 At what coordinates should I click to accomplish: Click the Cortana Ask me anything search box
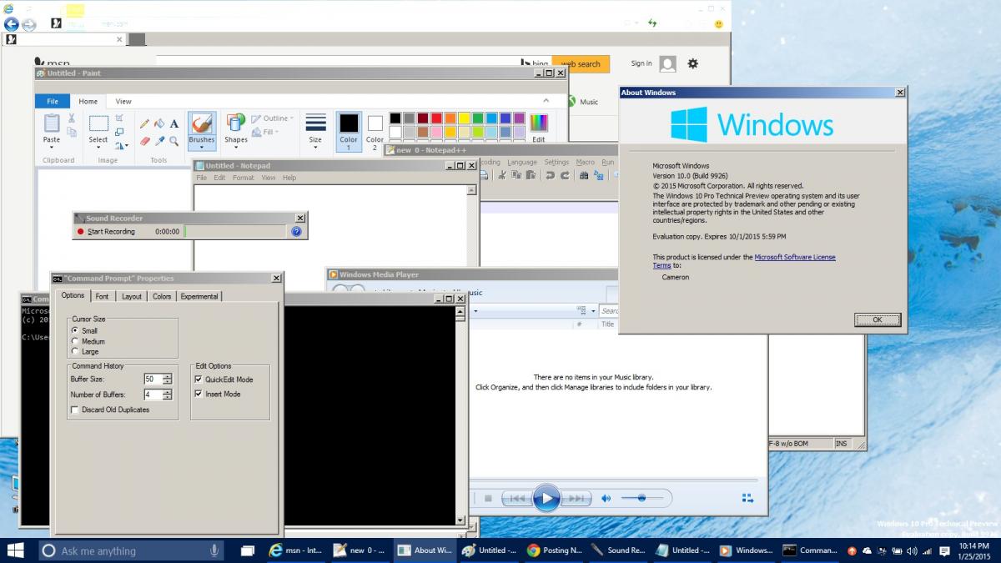pyautogui.click(x=132, y=550)
